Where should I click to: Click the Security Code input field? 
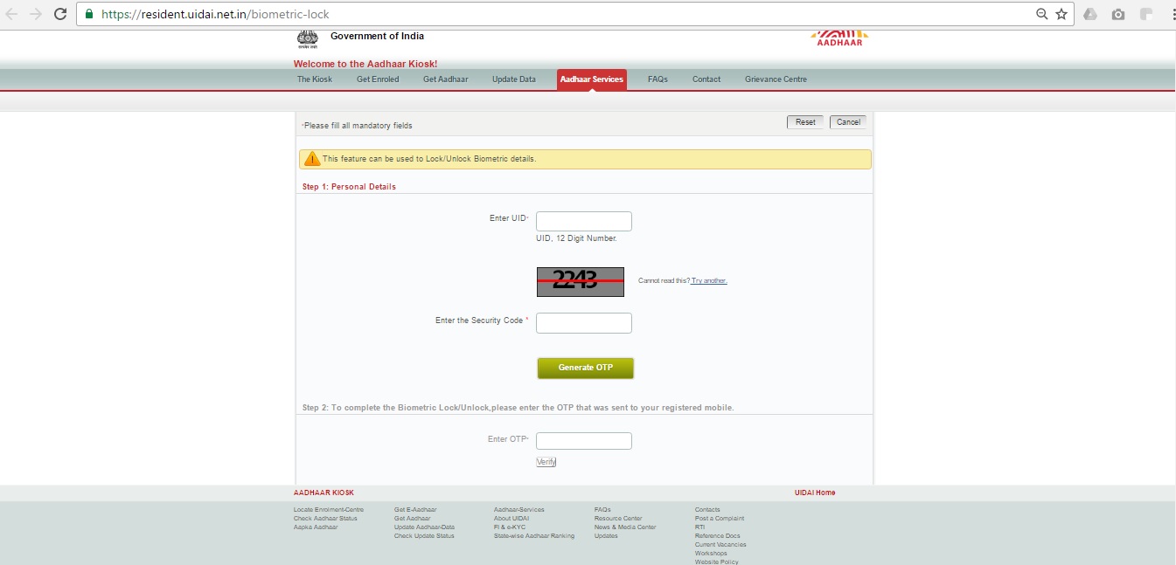(x=584, y=323)
